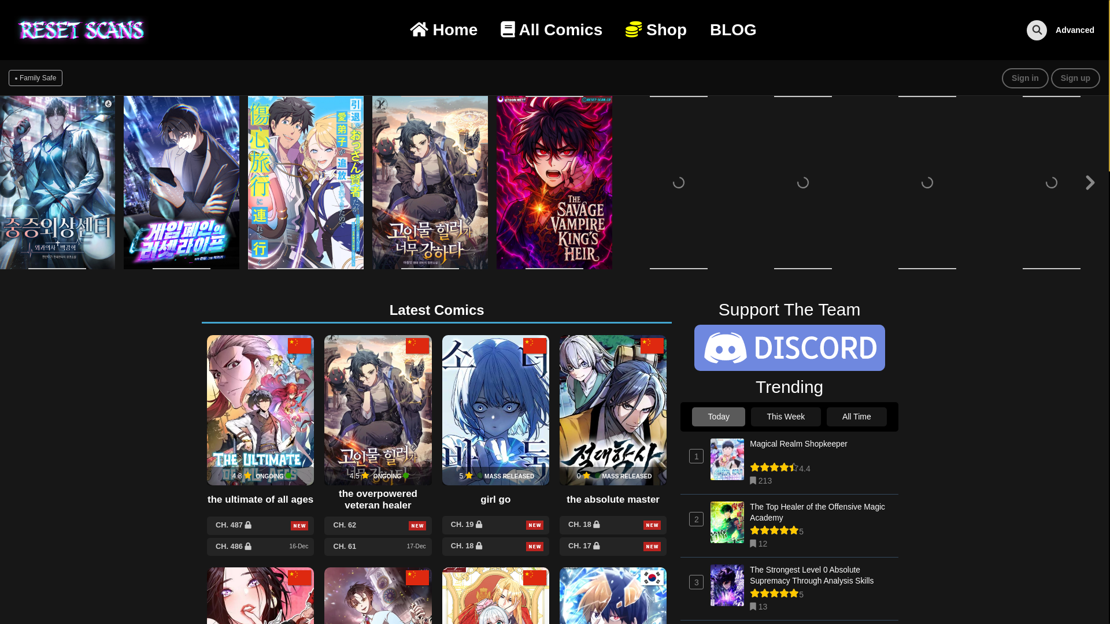Open The Top Healer of the Offensive Magic Academy
Viewport: 1110px width, 624px height.
click(817, 512)
